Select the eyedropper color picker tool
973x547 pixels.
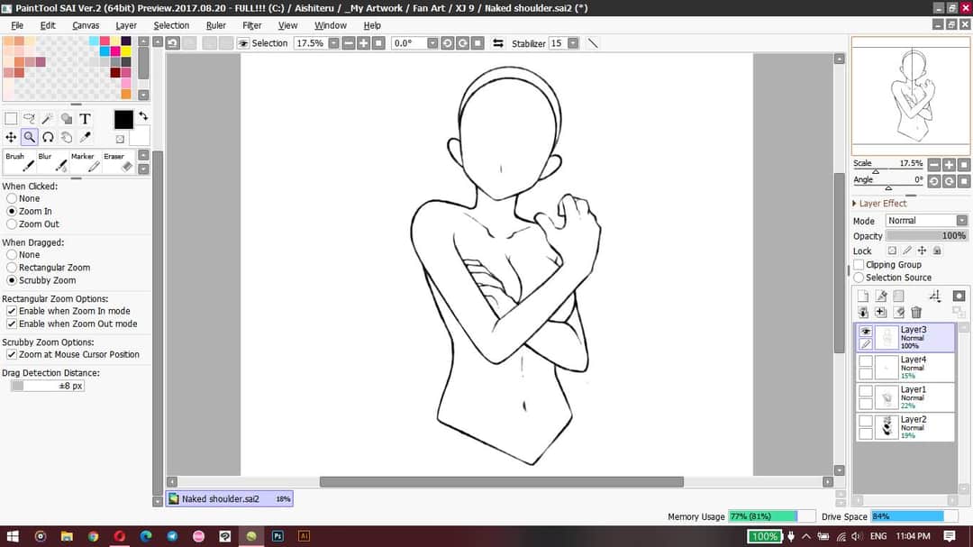click(x=85, y=137)
